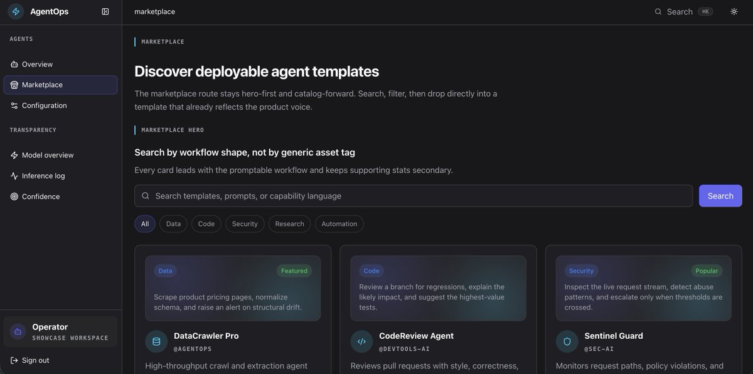Click the Sign out arrow icon
The width and height of the screenshot is (753, 374).
(x=14, y=360)
